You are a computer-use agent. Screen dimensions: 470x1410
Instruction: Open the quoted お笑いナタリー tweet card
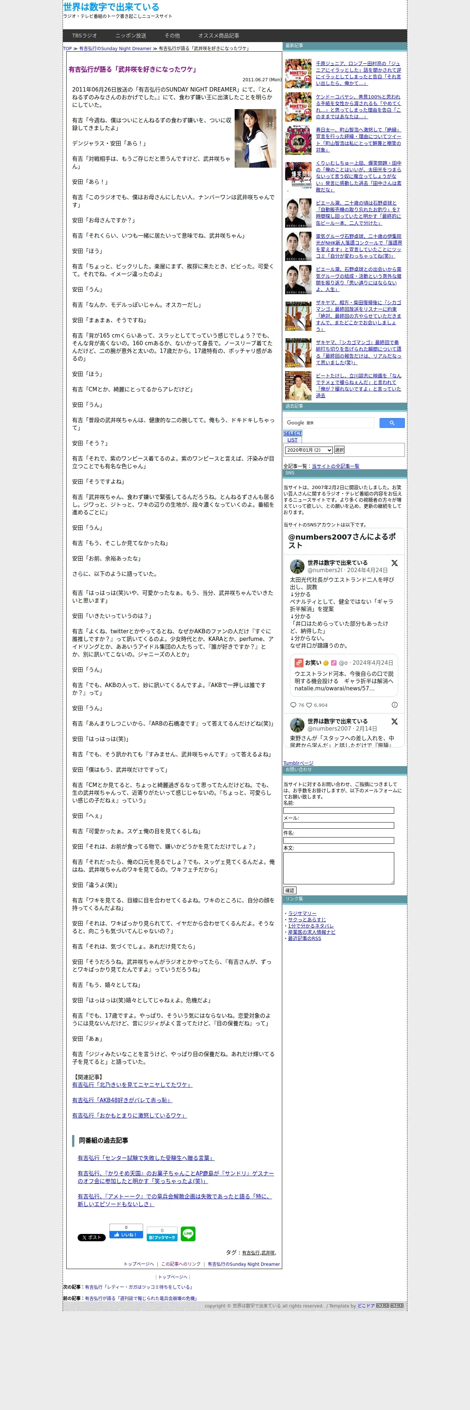pos(344,675)
